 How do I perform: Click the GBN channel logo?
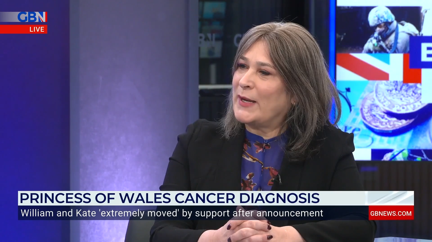[x=24, y=17]
